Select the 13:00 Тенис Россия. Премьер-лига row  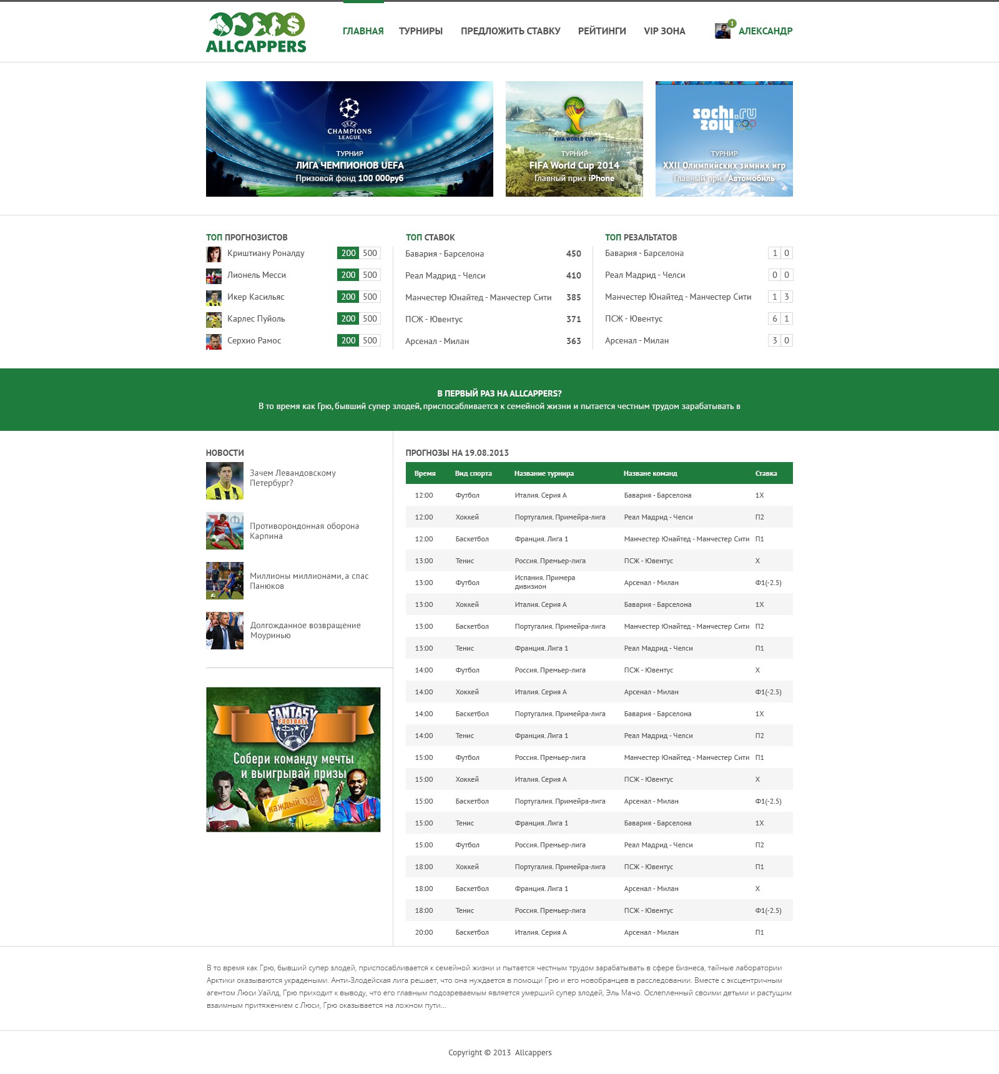599,561
